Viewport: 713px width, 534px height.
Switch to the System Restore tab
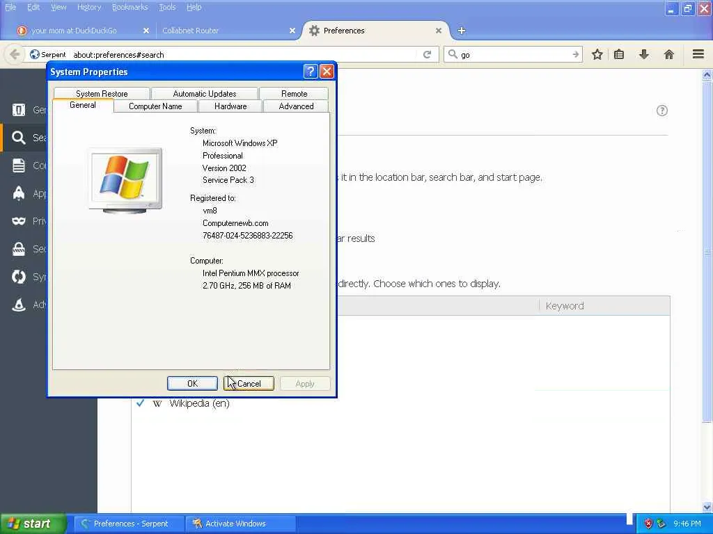point(102,94)
